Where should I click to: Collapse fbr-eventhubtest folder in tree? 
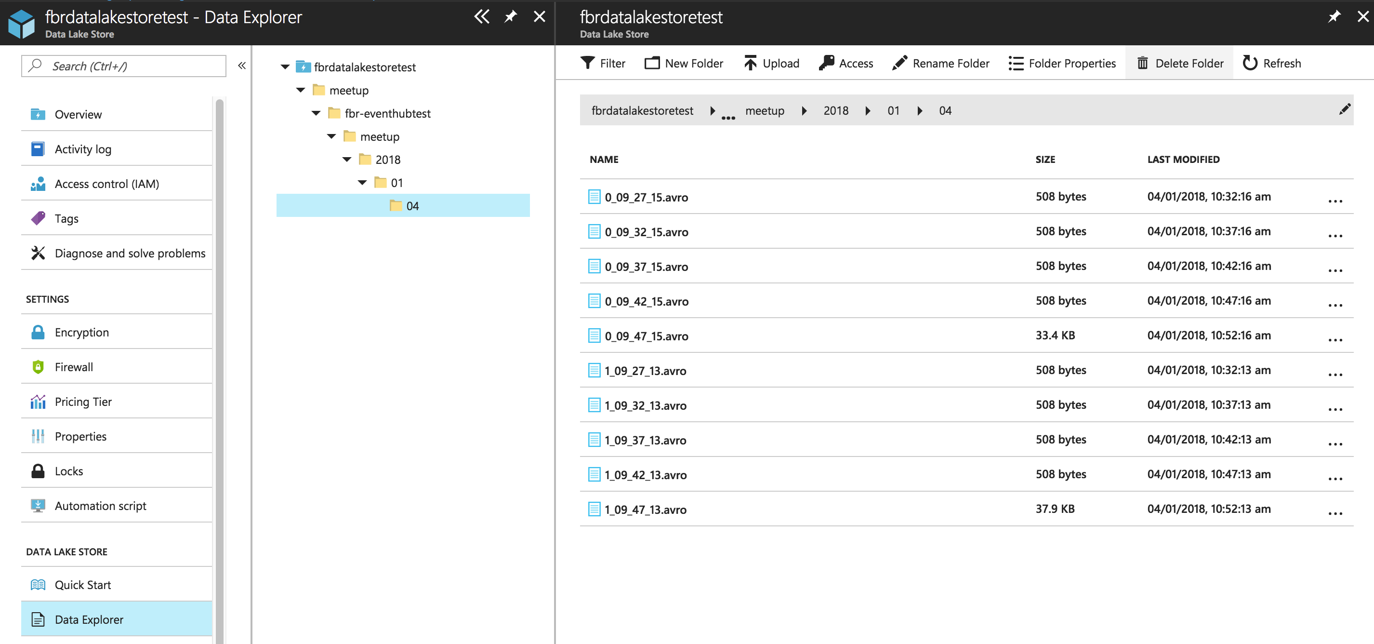(317, 113)
